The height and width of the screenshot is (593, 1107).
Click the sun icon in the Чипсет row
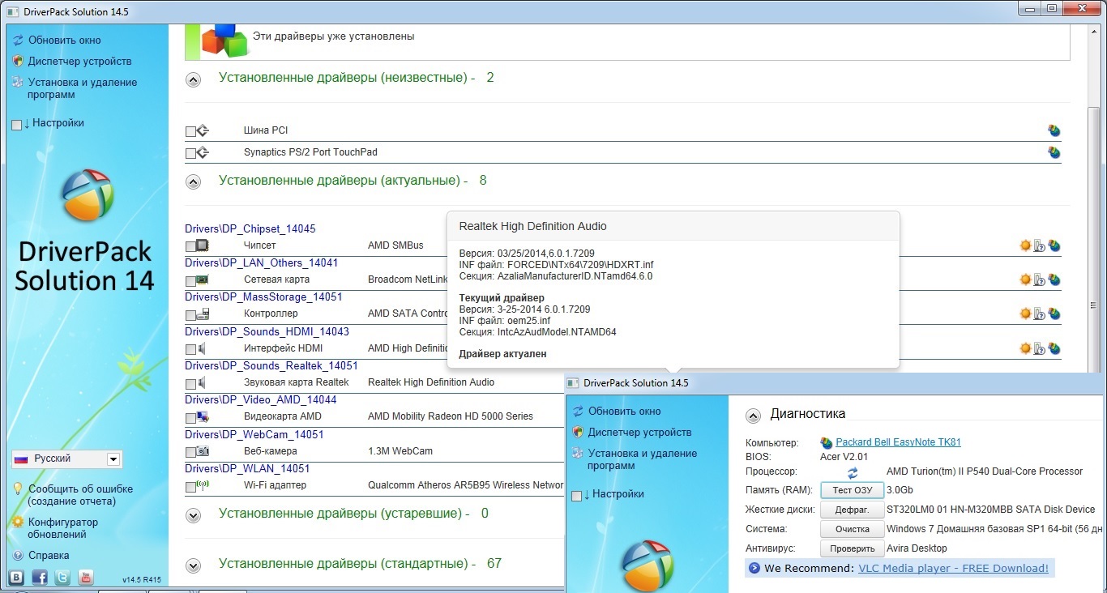coord(1025,245)
